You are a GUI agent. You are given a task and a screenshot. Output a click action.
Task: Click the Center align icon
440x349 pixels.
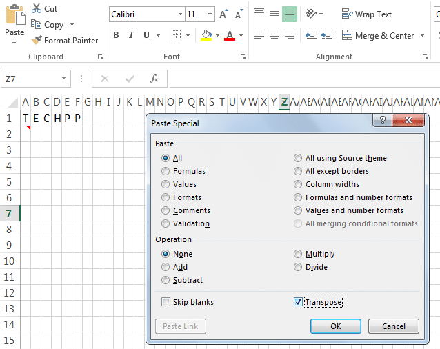[x=274, y=35]
